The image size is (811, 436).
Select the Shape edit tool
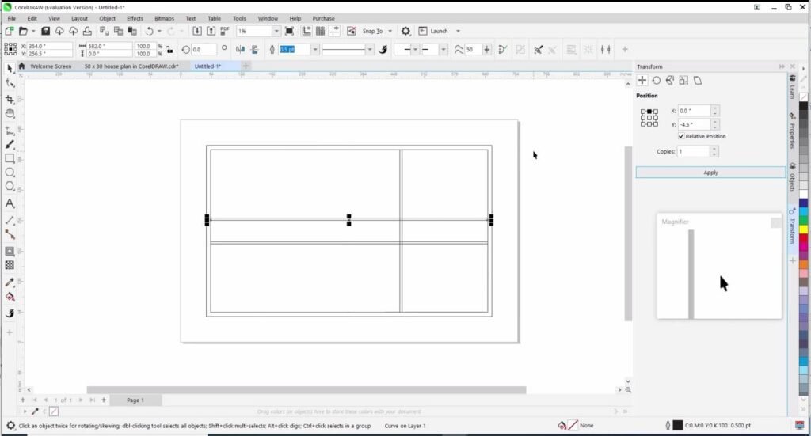click(10, 82)
